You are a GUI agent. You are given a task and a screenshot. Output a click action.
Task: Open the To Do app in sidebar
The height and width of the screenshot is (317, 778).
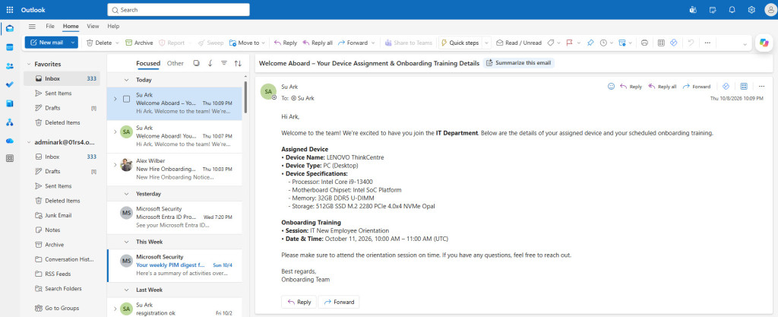tap(10, 85)
